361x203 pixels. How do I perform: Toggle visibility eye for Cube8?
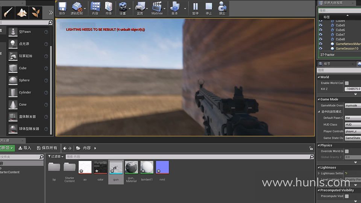click(320, 39)
